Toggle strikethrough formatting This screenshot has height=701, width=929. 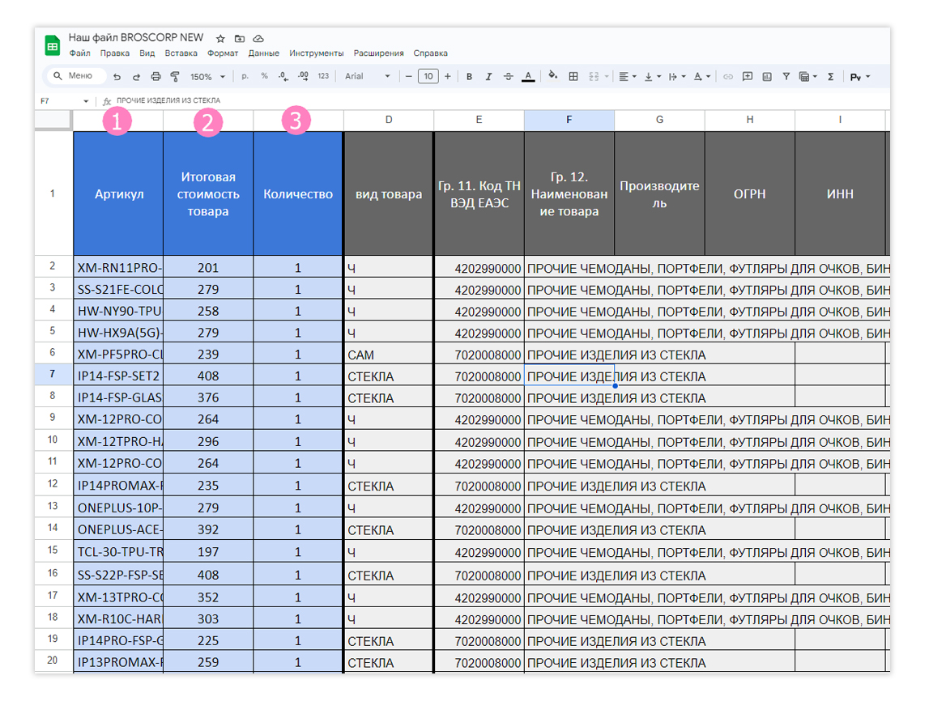point(509,76)
